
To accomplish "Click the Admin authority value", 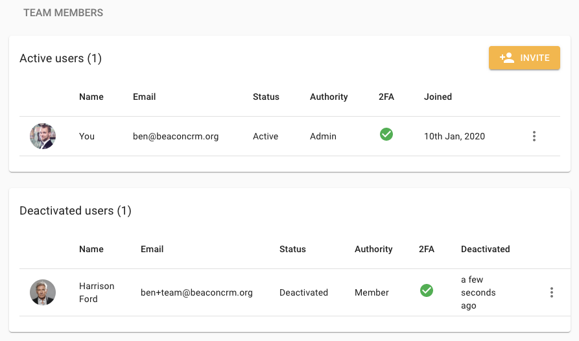I will [x=322, y=136].
